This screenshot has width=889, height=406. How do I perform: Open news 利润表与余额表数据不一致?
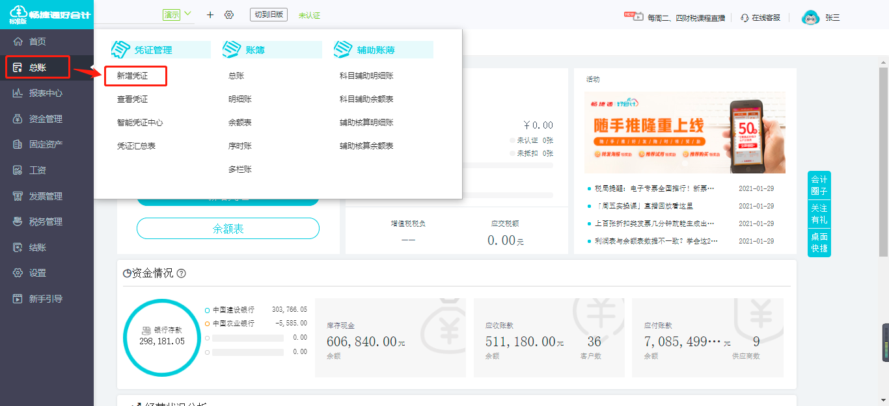click(656, 241)
